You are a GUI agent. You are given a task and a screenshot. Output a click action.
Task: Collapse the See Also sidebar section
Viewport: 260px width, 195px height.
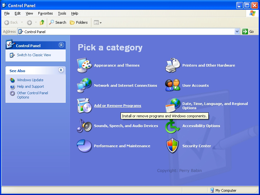point(61,70)
